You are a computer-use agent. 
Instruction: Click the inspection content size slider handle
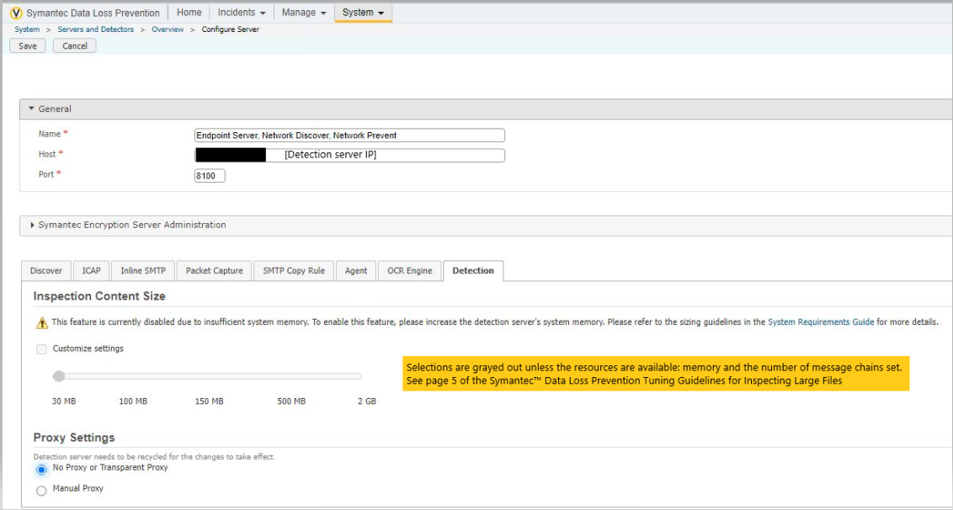click(59, 376)
